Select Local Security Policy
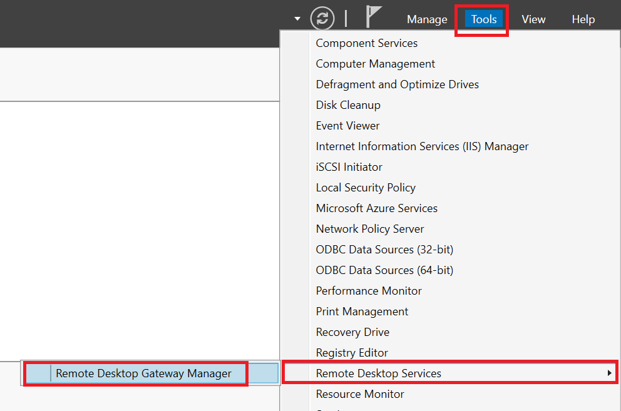The image size is (621, 411). (x=366, y=188)
